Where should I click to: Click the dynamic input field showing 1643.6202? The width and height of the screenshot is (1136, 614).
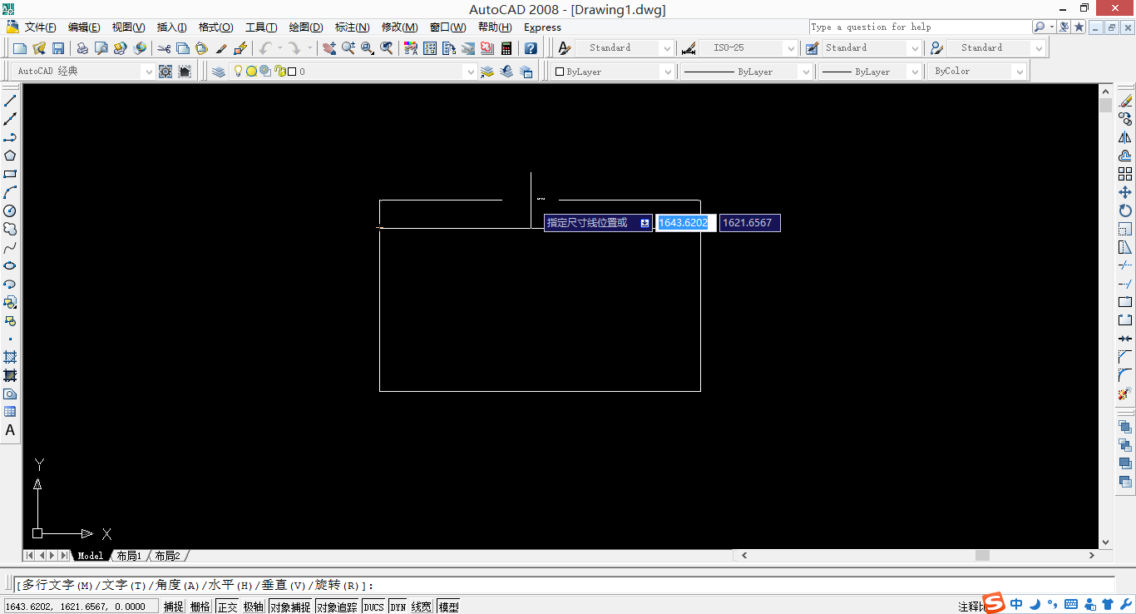tap(686, 223)
